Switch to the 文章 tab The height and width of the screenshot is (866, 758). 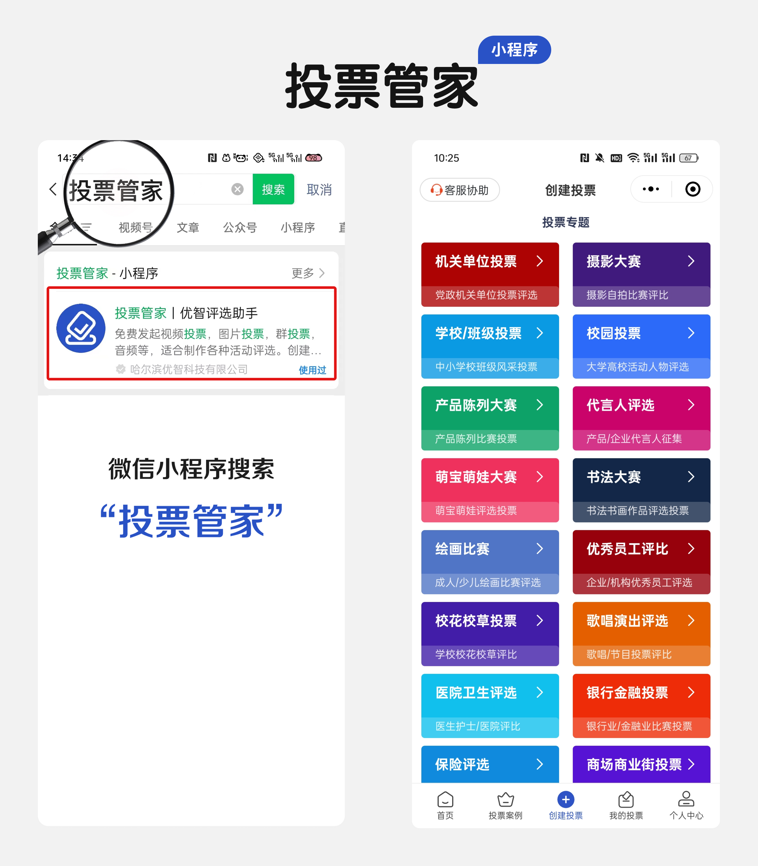coord(187,228)
